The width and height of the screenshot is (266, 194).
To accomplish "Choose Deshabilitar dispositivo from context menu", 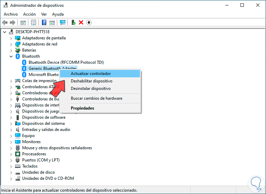I will (100, 81).
